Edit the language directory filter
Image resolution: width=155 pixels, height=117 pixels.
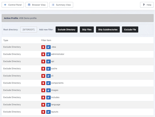click(49, 105)
